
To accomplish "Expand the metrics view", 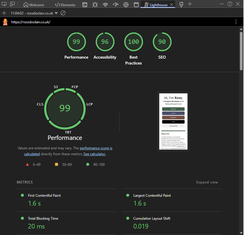I will [x=207, y=182].
